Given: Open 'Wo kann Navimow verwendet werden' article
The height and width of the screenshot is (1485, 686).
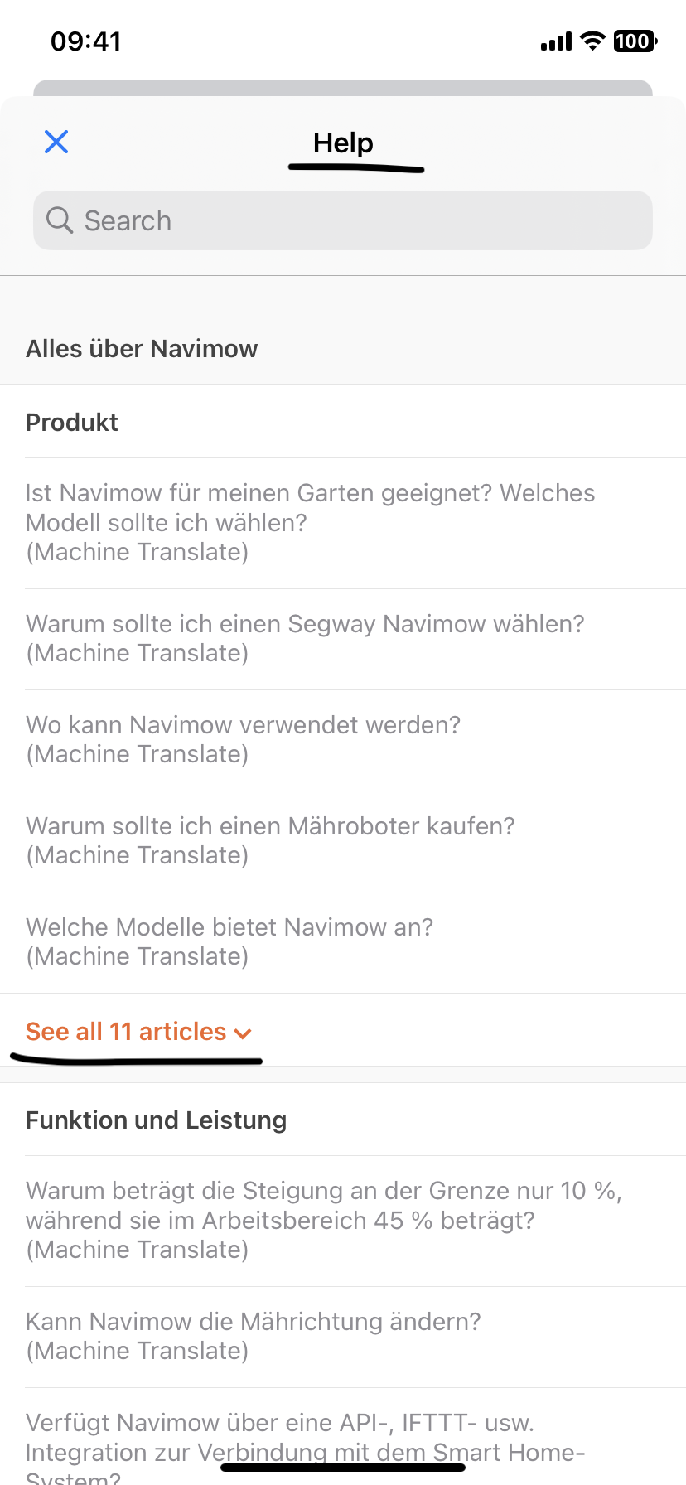Looking at the screenshot, I should [x=243, y=739].
